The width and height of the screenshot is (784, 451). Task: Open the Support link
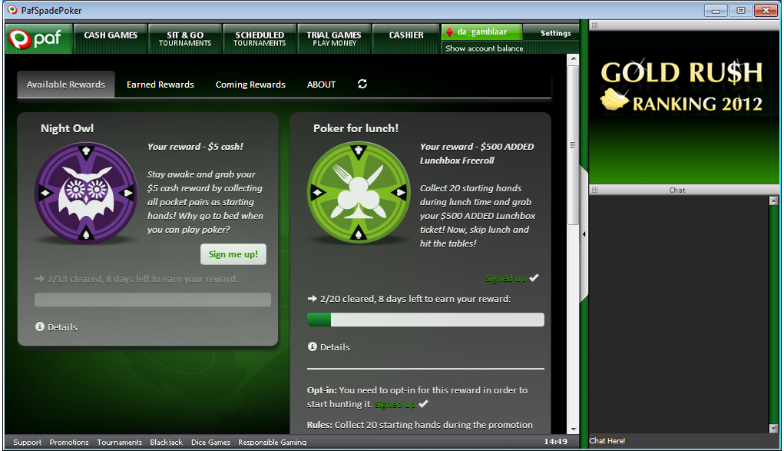click(x=28, y=442)
